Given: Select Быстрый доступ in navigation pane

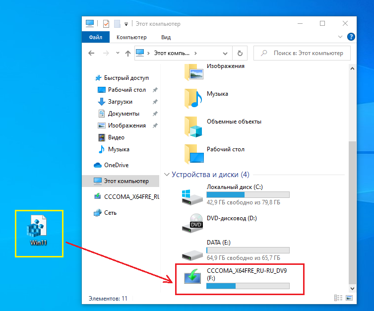Looking at the screenshot, I should tap(122, 78).
